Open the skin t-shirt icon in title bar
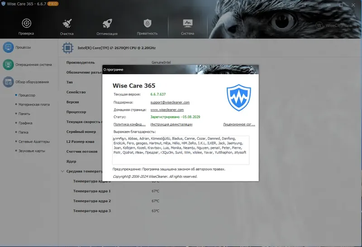Image resolution: width=362 pixels, height=247 pixels. tap(304, 5)
